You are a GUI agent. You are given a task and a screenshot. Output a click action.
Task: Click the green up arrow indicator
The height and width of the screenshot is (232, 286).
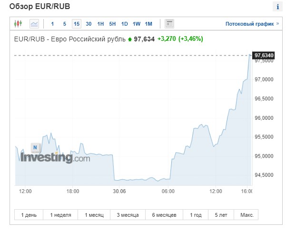(129, 39)
